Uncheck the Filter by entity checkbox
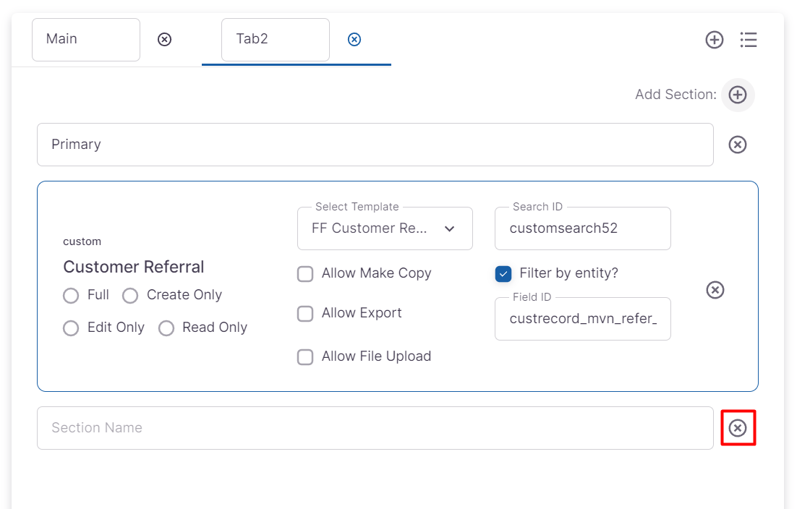The height and width of the screenshot is (509, 797). pos(503,274)
